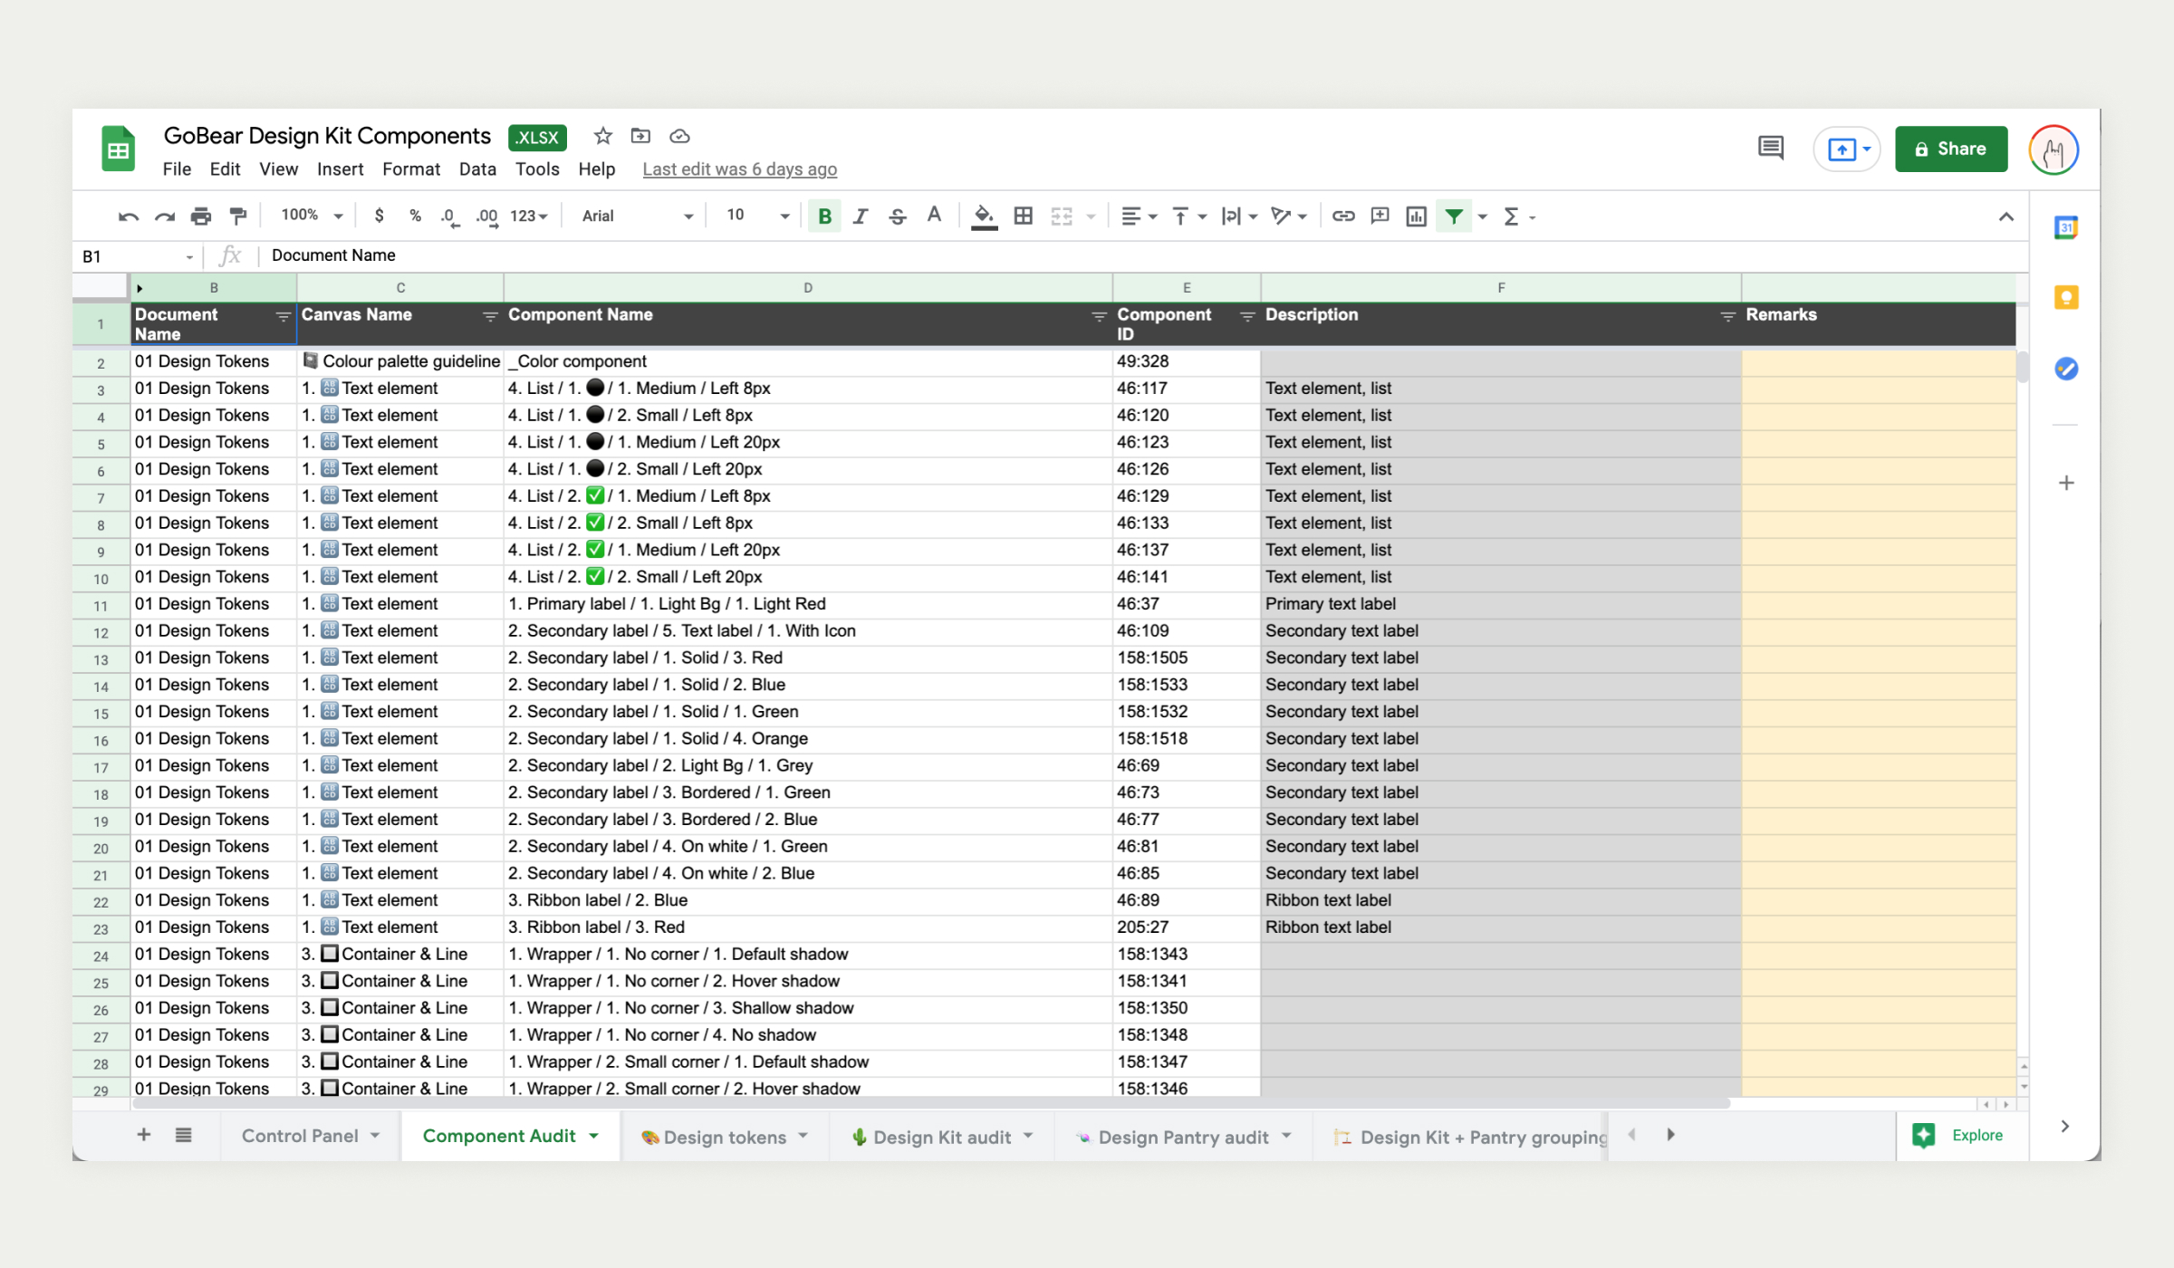The width and height of the screenshot is (2174, 1268).
Task: Click the Explore button
Action: 1958,1136
